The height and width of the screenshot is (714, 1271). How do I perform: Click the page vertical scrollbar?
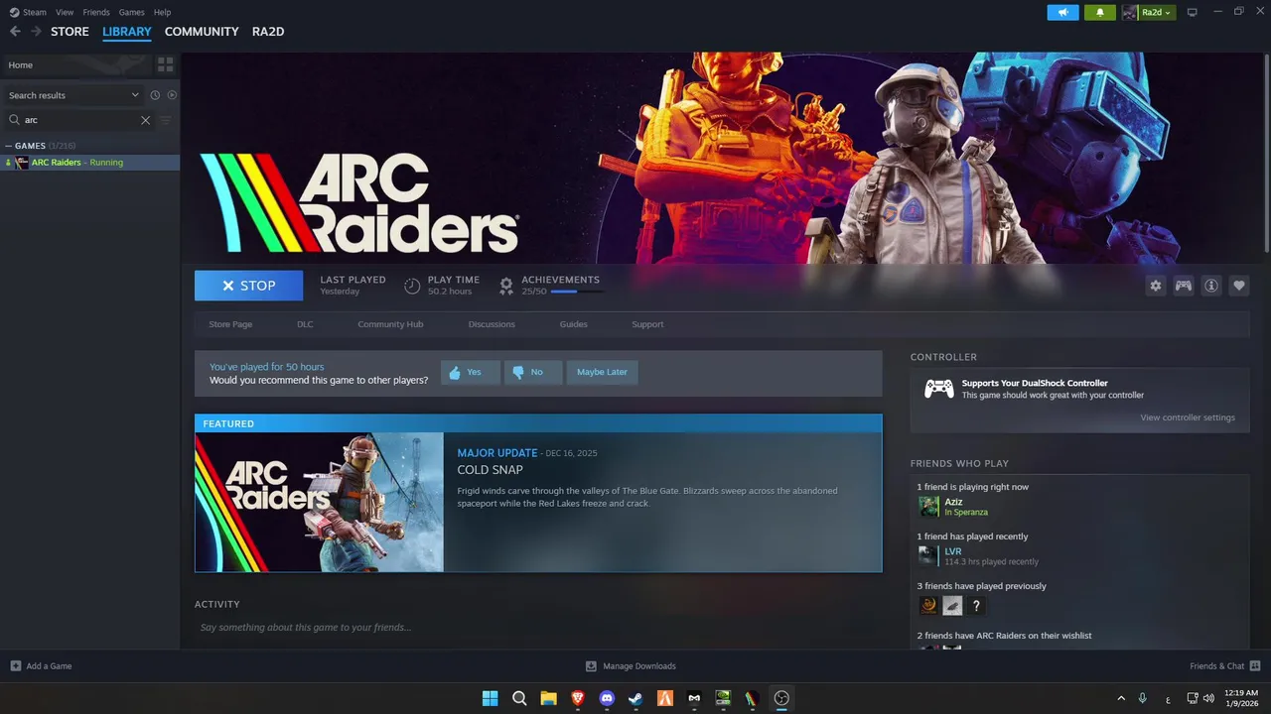(x=1266, y=154)
